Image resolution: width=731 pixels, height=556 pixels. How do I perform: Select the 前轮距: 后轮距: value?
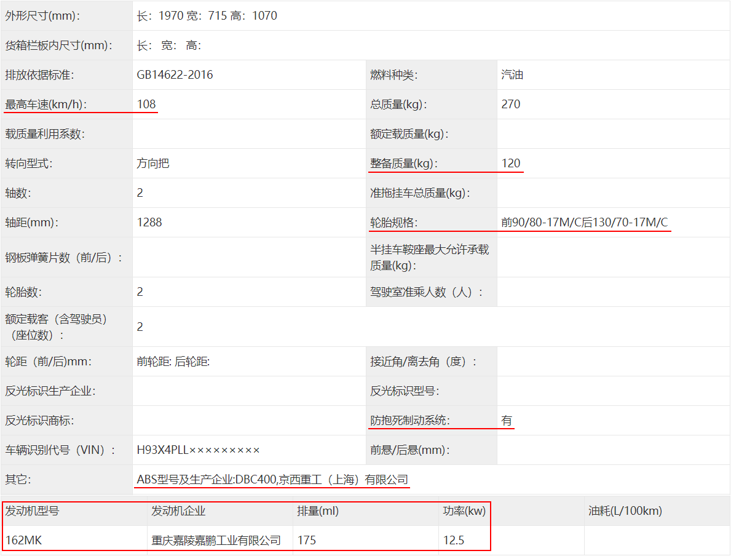173,362
